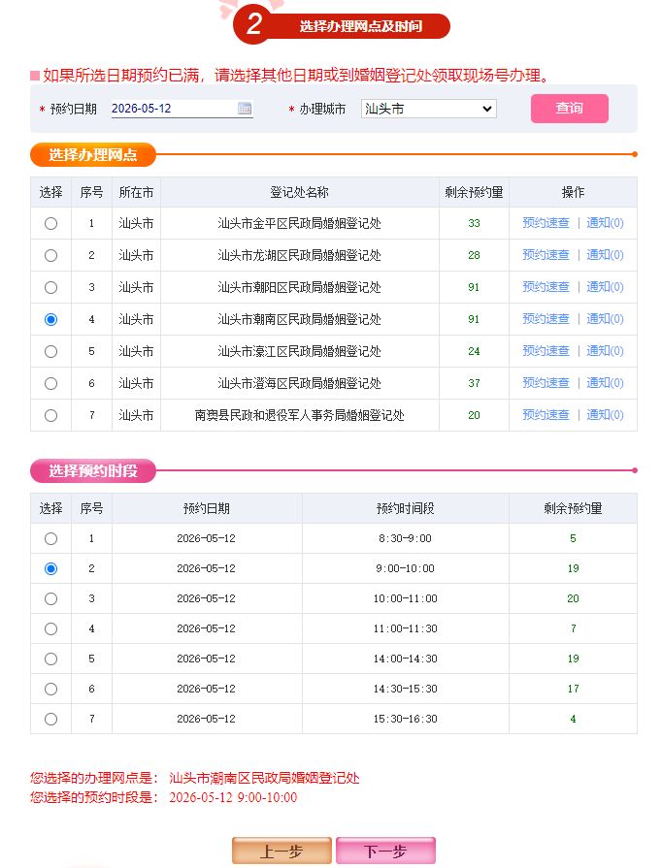The width and height of the screenshot is (662, 868).
Task: Click the 10:00-11:00 time range text
Action: pos(405,599)
